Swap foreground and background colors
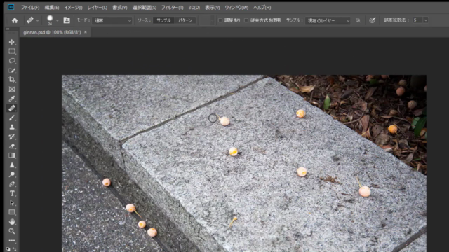The height and width of the screenshot is (252, 449). (14, 249)
